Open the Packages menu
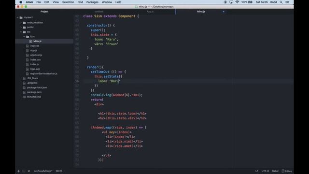The width and height of the screenshot is (309, 174). pyautogui.click(x=92, y=2)
